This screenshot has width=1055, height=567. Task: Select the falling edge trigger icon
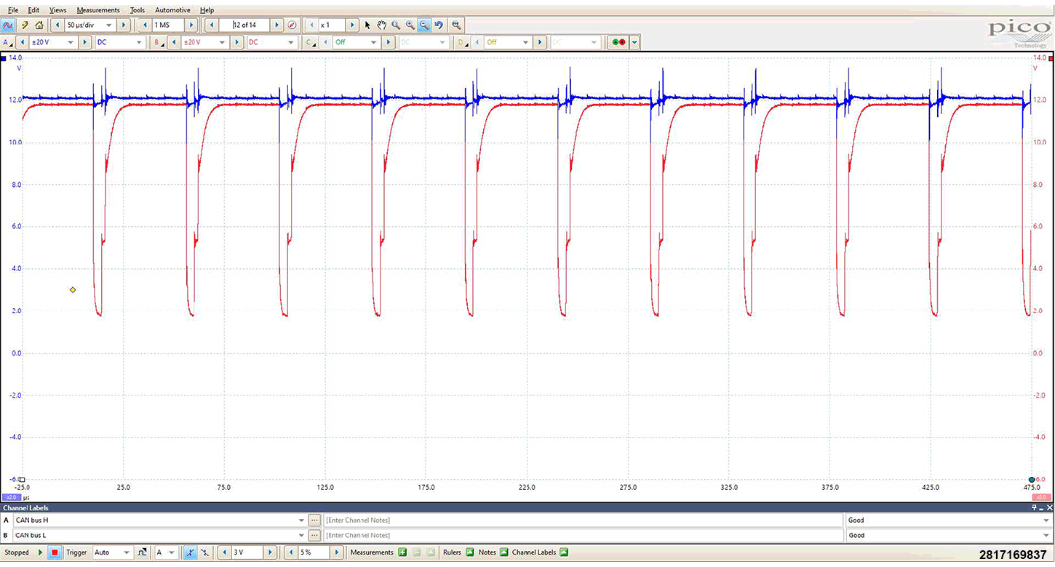pos(204,552)
